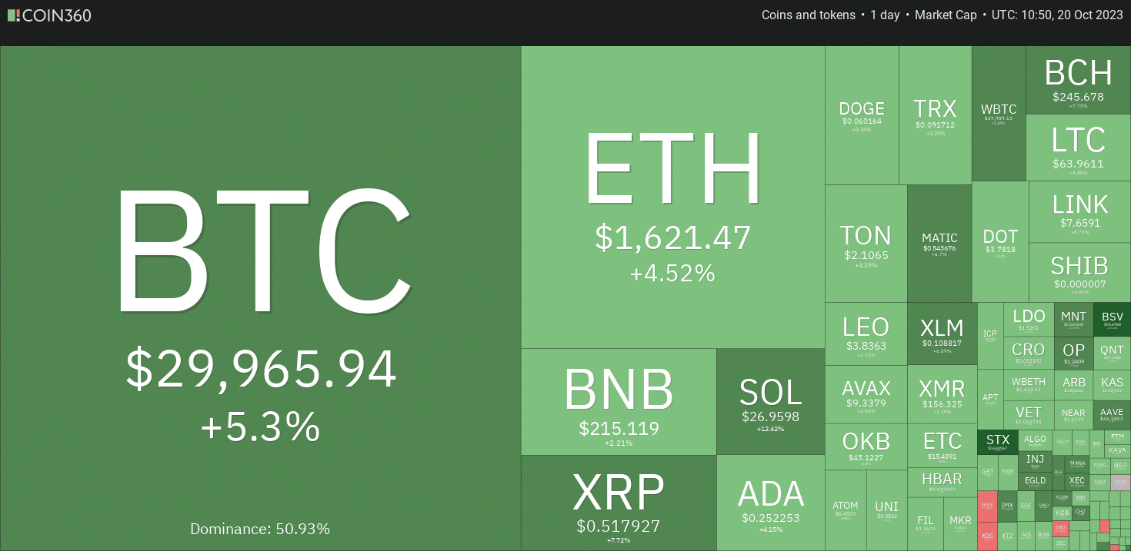Select the DOGE tile

[862, 115]
